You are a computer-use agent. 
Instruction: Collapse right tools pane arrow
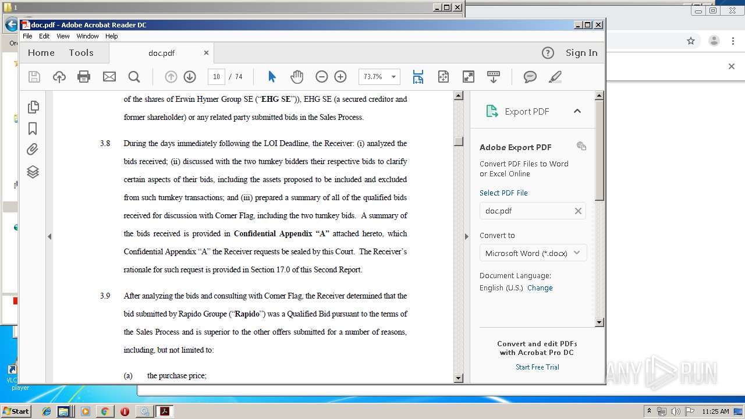tap(466, 236)
